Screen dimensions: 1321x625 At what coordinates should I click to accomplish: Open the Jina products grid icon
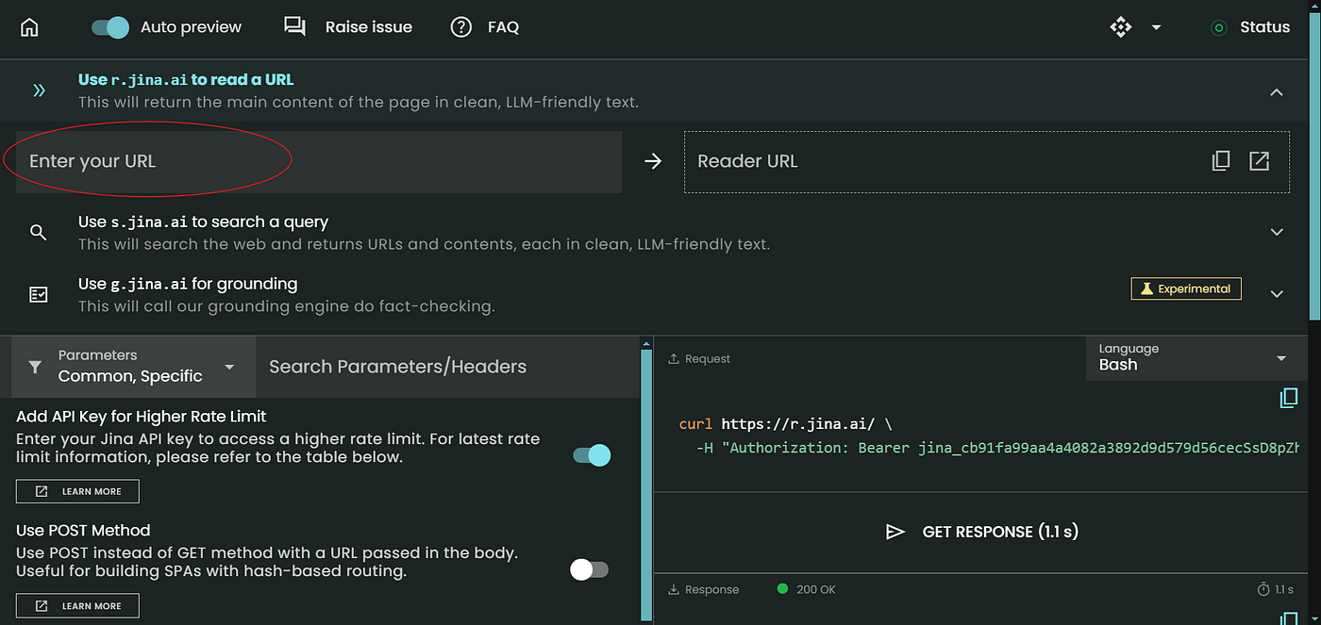[x=1120, y=27]
